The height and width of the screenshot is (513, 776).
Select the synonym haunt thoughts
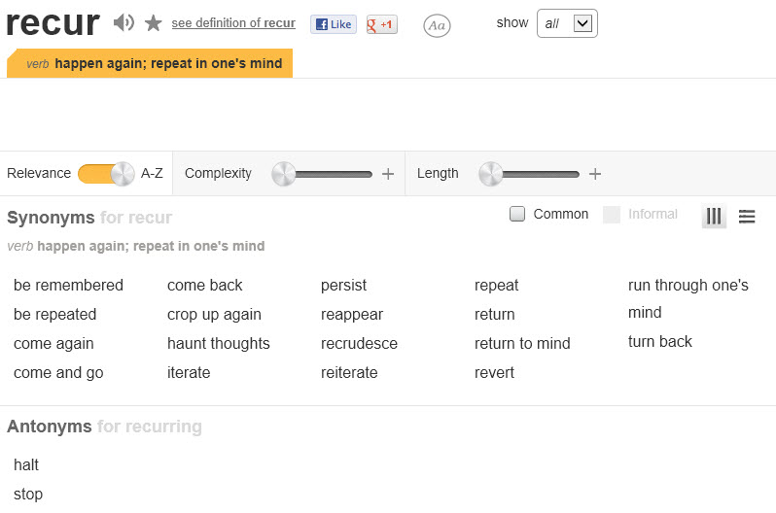(x=218, y=343)
